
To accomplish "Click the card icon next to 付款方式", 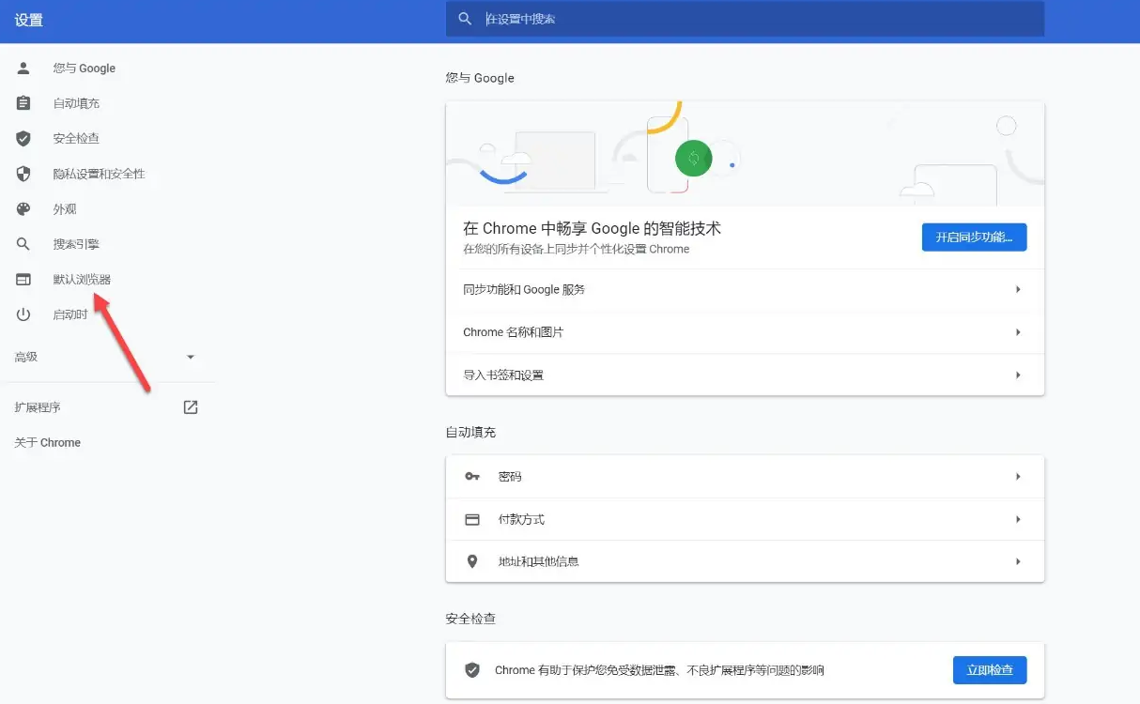I will pos(472,518).
